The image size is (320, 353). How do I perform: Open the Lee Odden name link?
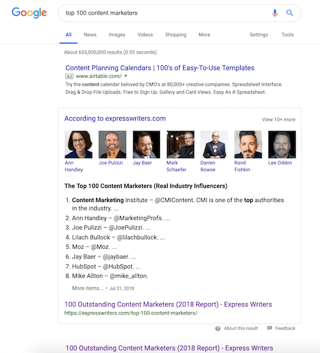(280, 163)
